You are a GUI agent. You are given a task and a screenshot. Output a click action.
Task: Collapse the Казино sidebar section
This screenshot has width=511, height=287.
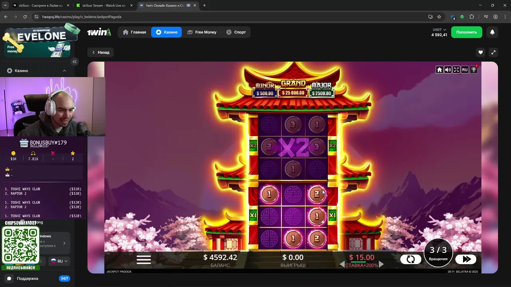pos(64,71)
